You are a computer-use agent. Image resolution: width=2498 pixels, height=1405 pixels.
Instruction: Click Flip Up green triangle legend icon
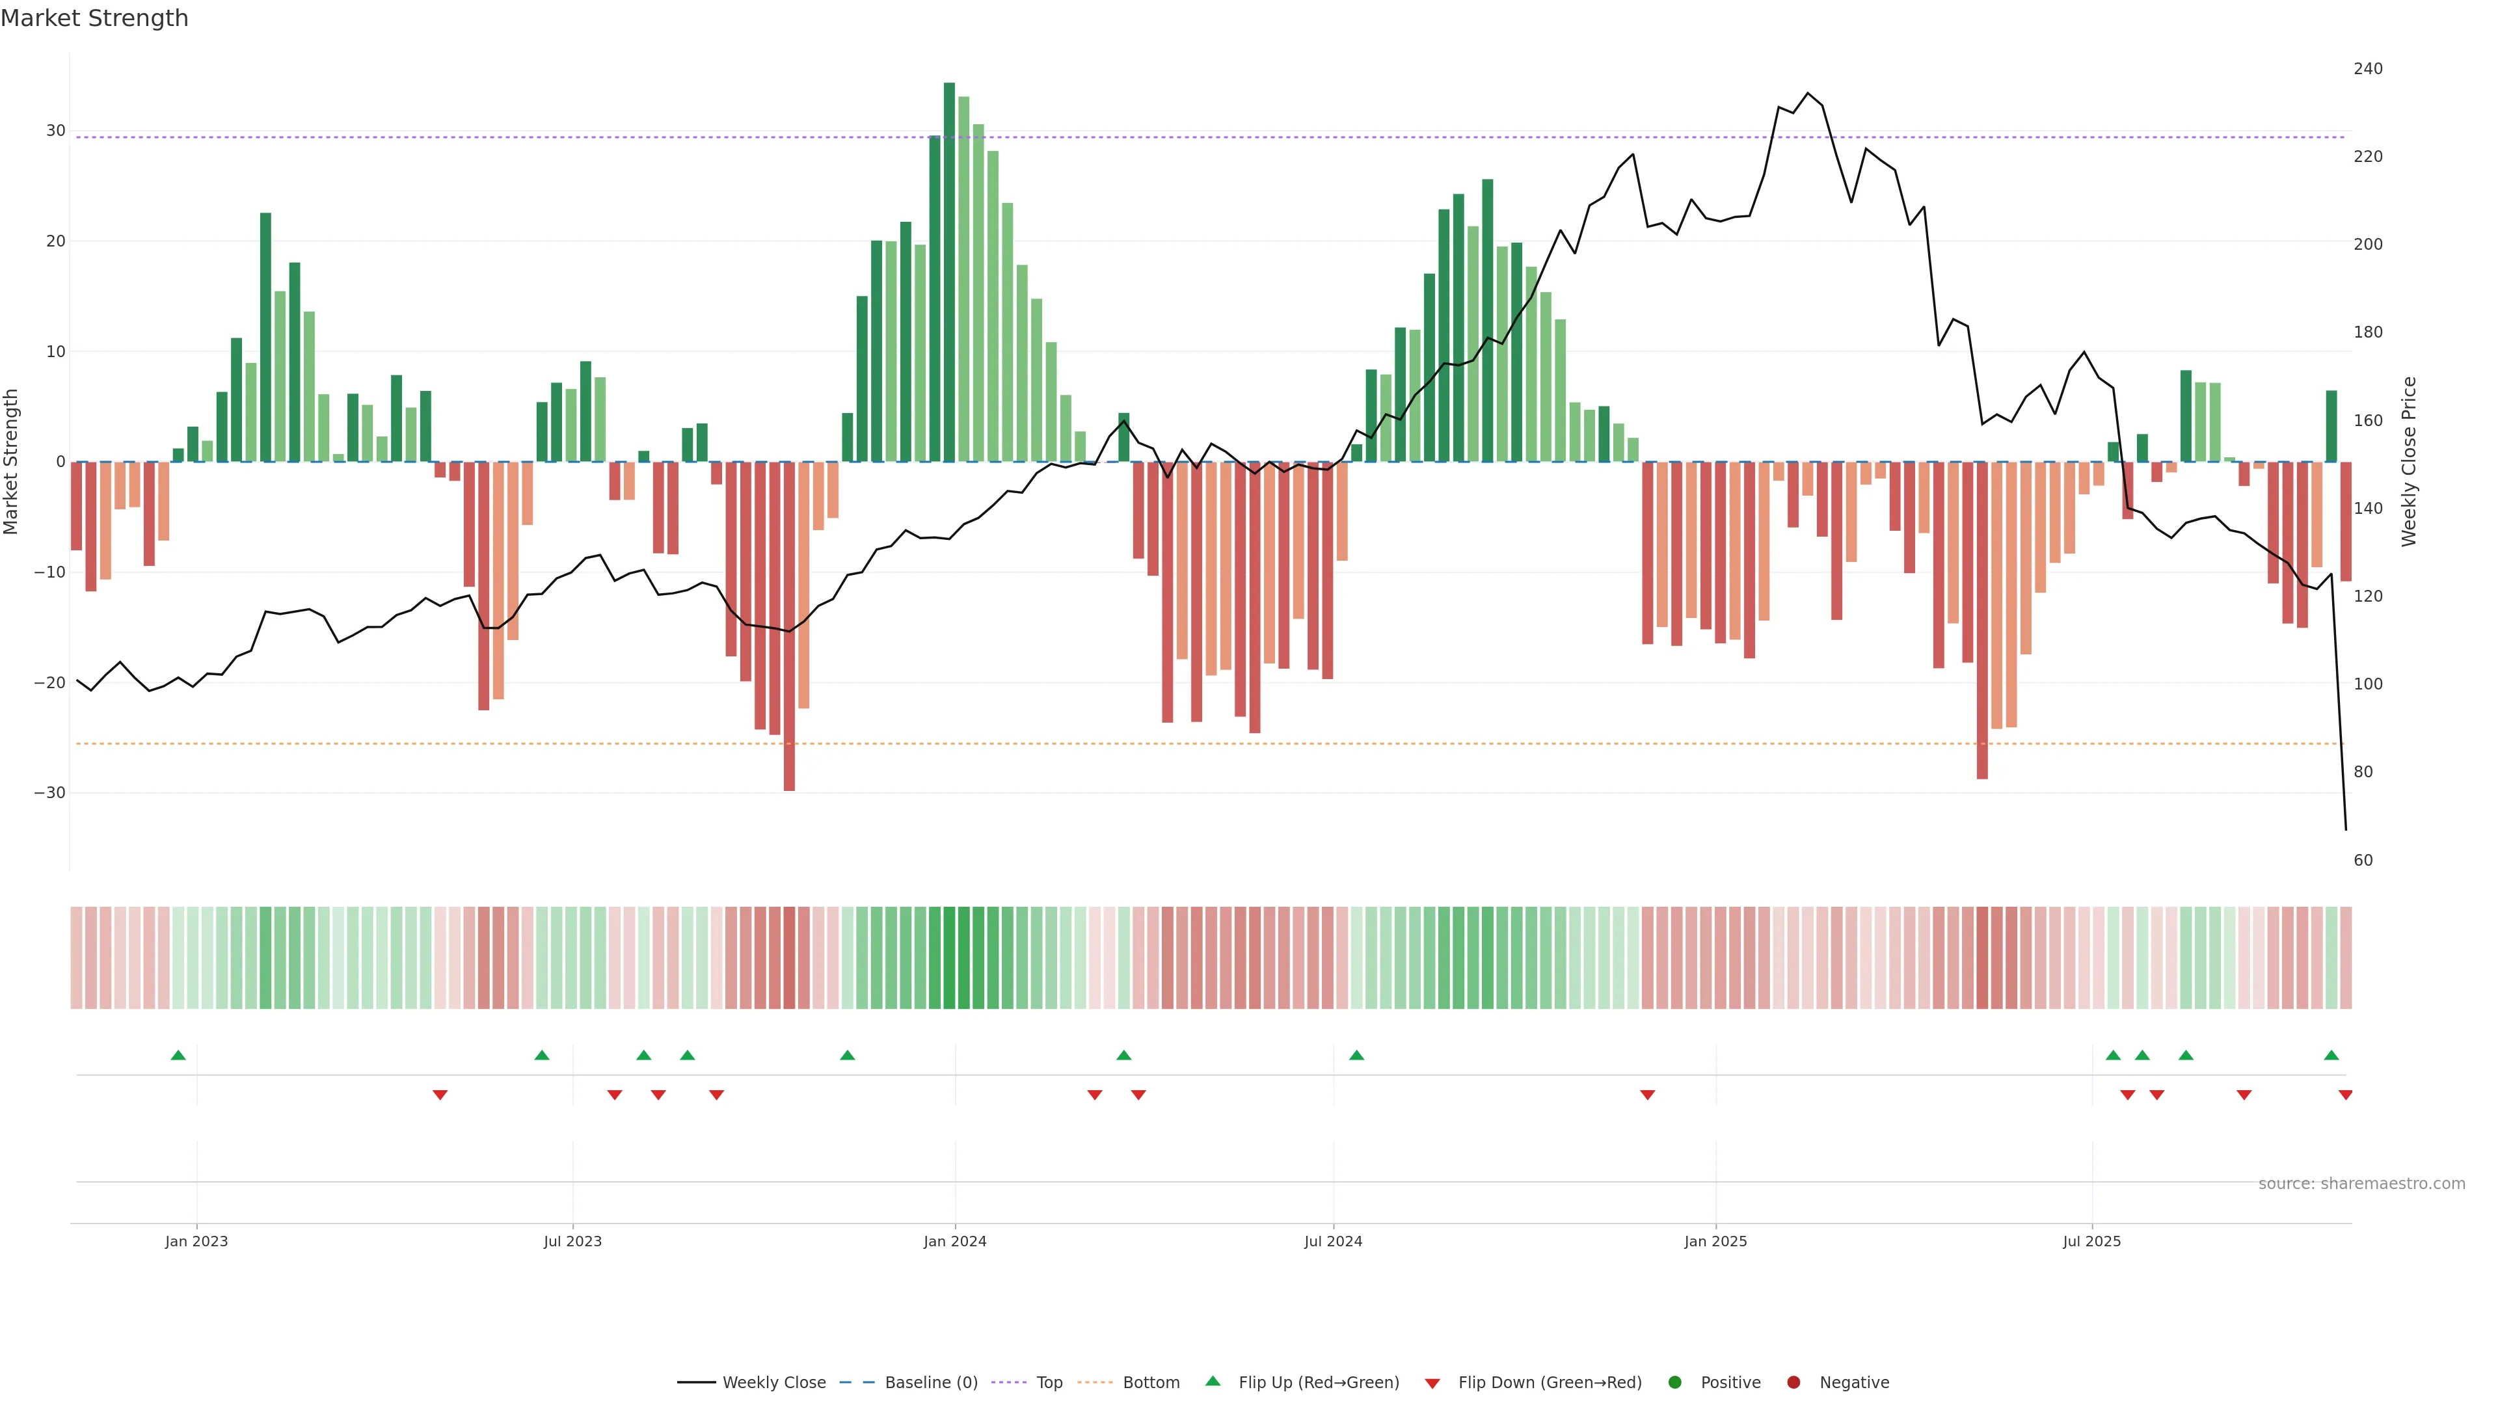point(1212,1381)
